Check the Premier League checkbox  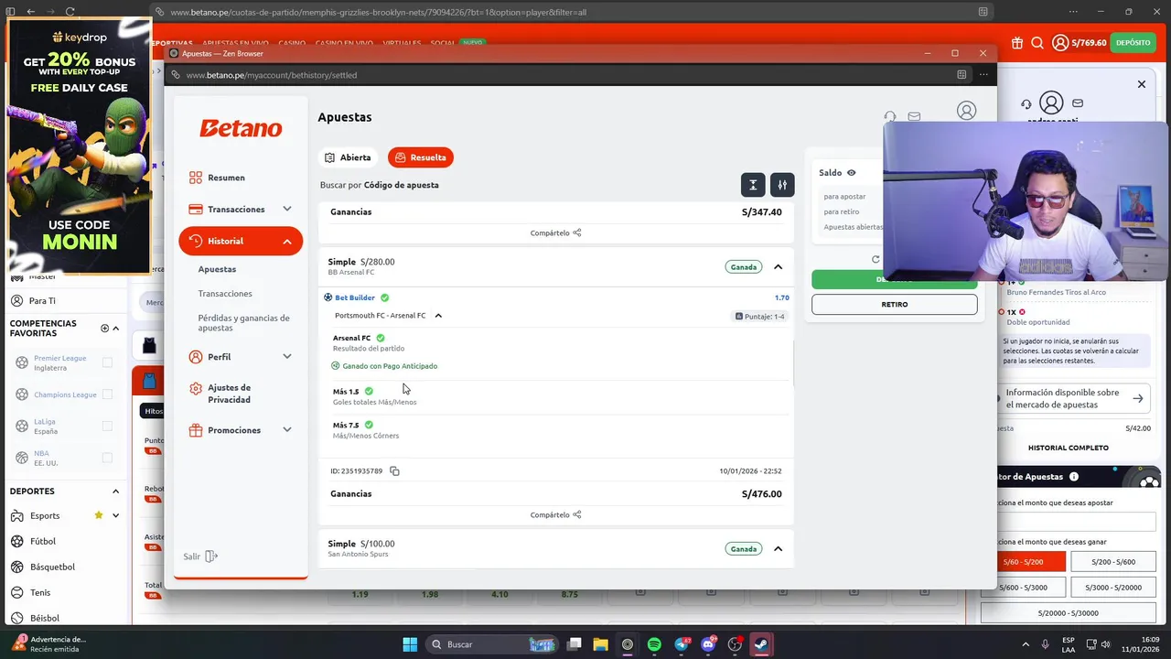(x=107, y=362)
